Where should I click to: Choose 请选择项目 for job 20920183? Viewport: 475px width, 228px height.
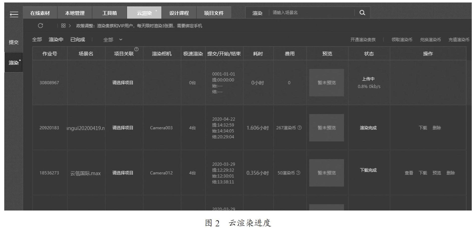click(123, 128)
